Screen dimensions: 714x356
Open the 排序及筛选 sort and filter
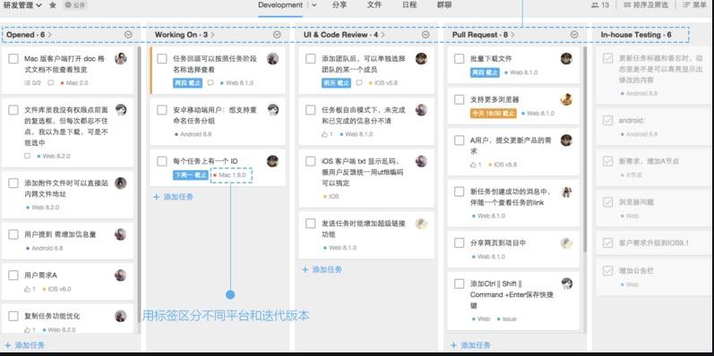[x=645, y=5]
